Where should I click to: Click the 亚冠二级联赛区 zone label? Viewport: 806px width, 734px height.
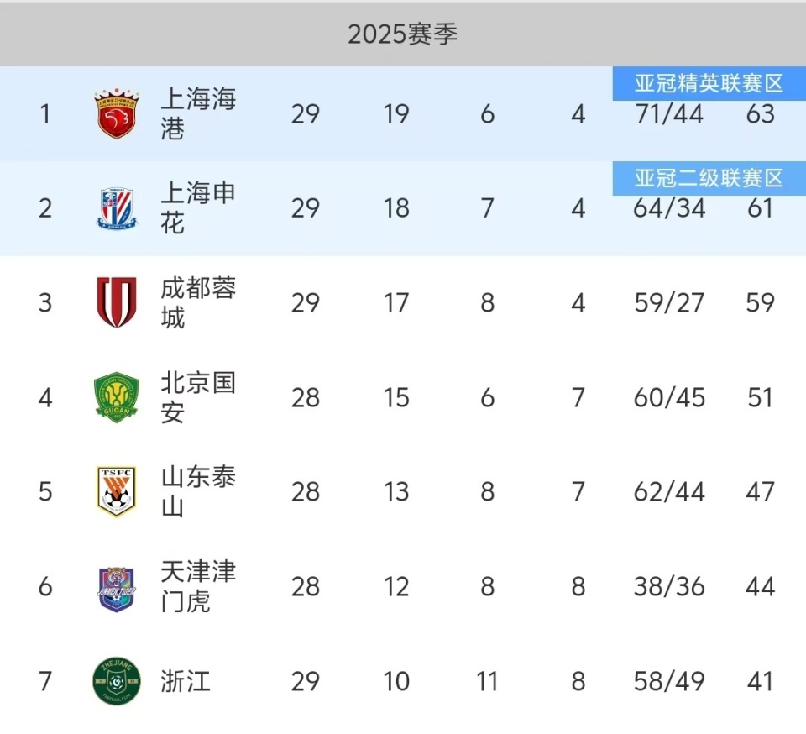(x=709, y=178)
